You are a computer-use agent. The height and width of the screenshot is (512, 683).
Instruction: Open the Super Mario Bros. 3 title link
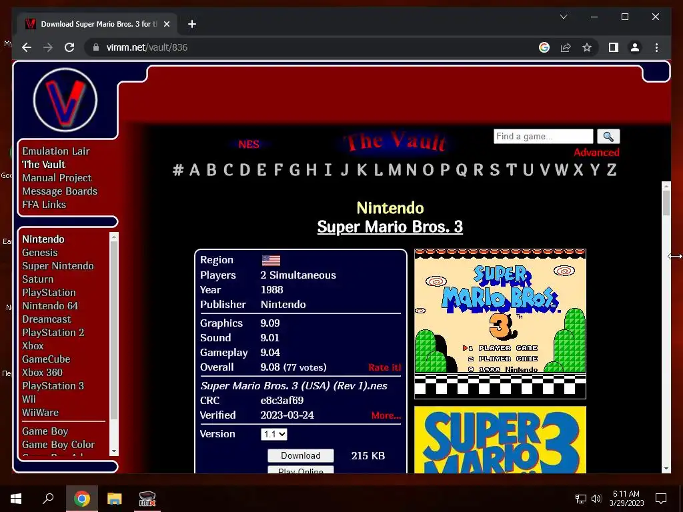click(x=390, y=227)
